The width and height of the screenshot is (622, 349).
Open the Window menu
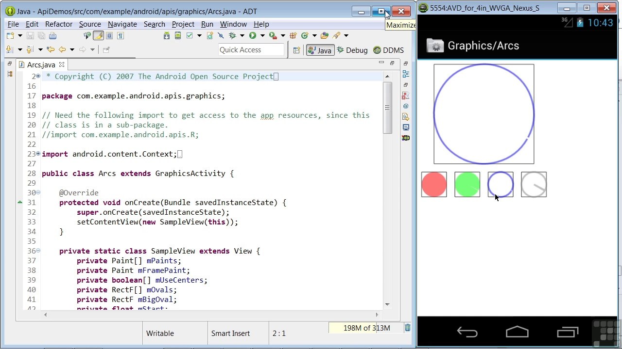(233, 24)
